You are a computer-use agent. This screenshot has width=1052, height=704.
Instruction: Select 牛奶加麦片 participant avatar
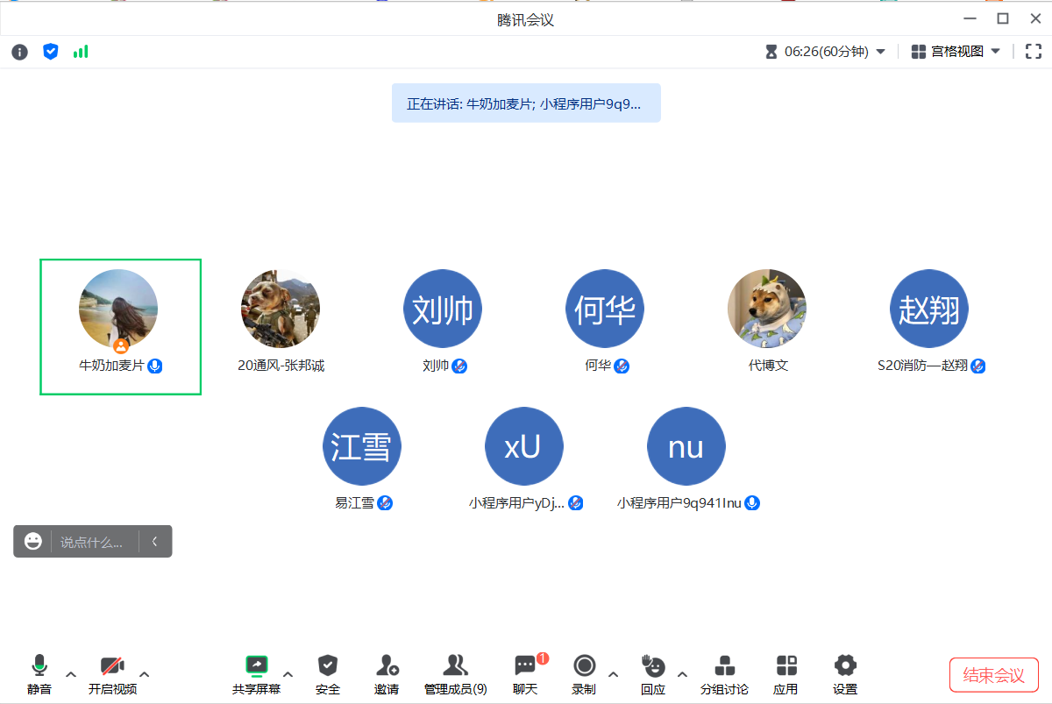(118, 309)
